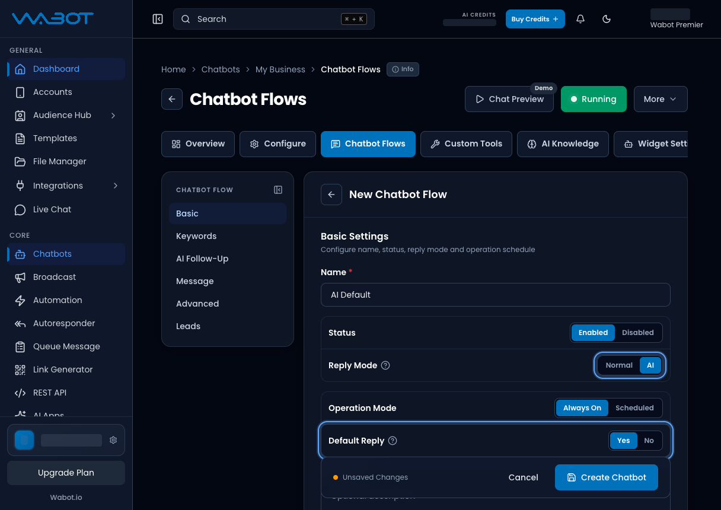
Task: Open File Manager in sidebar
Action: coord(66,161)
